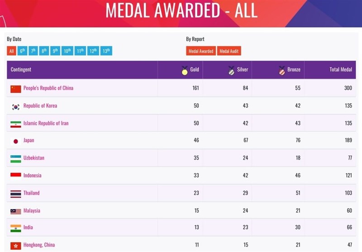The width and height of the screenshot is (362, 252).
Task: Click the Republic of Korea flag icon
Action: click(16, 106)
